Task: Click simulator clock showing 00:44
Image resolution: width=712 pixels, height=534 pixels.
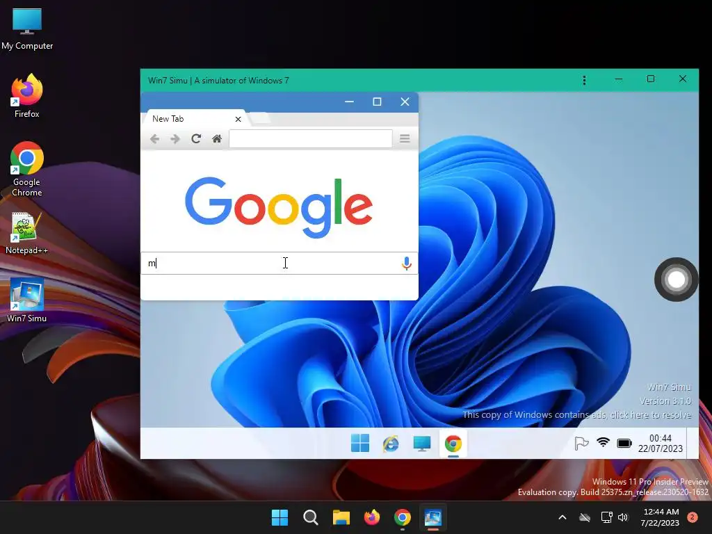Action: [x=661, y=443]
